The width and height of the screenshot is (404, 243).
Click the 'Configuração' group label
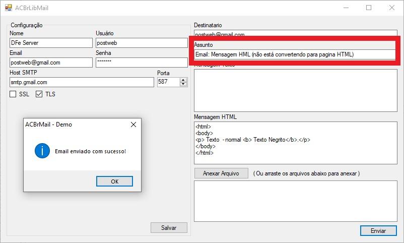[x=27, y=25]
